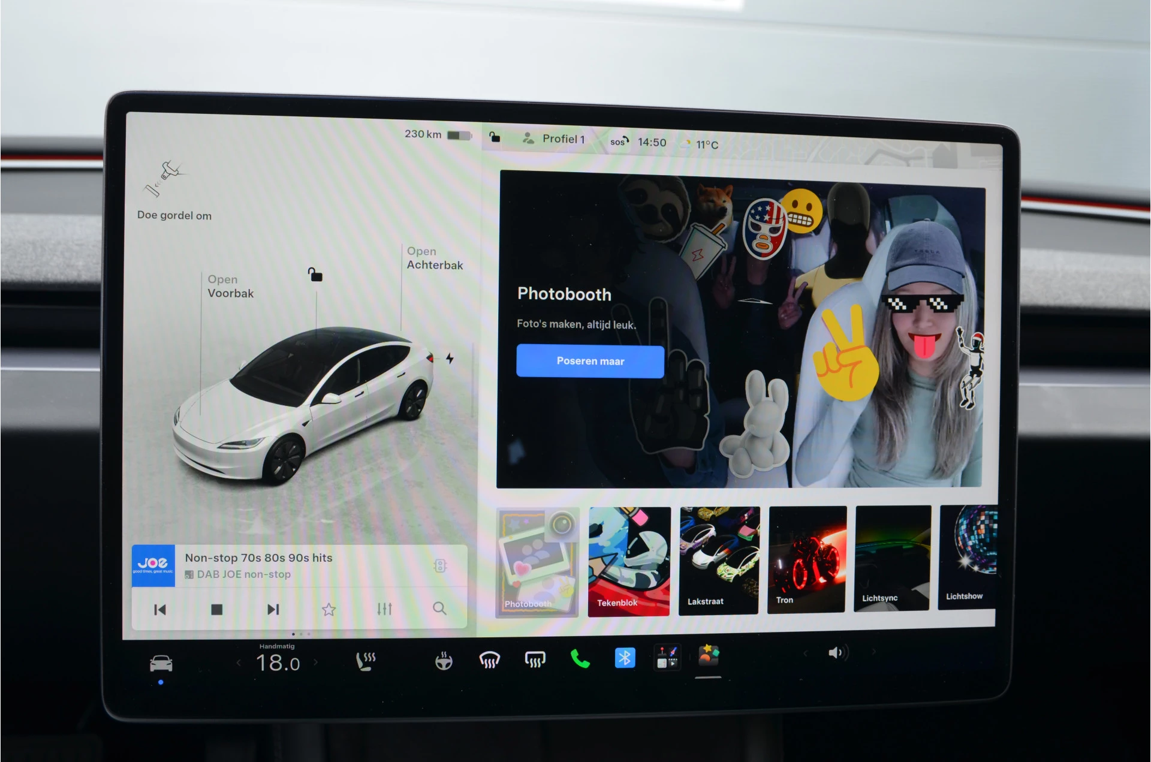This screenshot has width=1151, height=762.
Task: Open the car controls menu icon
Action: pos(161,664)
